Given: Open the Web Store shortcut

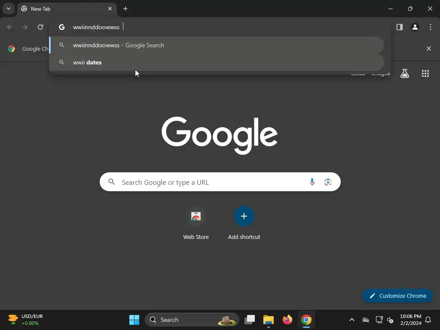Looking at the screenshot, I should click(196, 223).
